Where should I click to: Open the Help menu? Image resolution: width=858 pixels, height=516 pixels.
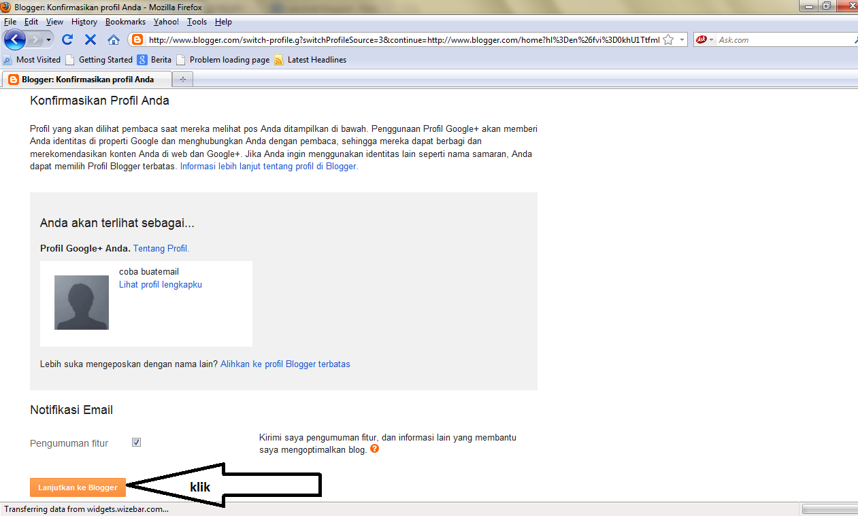click(223, 22)
